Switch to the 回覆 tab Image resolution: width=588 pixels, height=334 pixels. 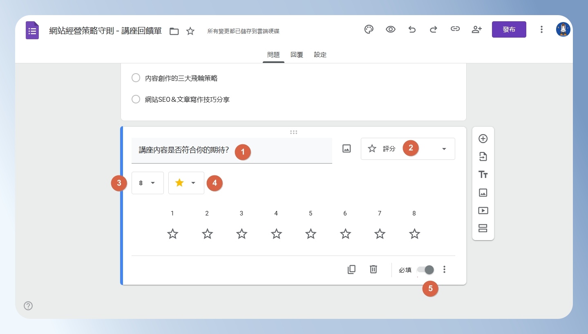(x=297, y=55)
